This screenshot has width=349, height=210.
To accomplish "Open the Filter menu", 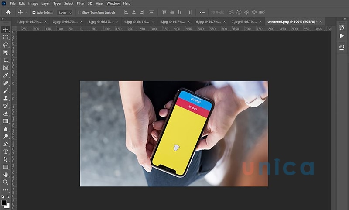I will tap(81, 3).
